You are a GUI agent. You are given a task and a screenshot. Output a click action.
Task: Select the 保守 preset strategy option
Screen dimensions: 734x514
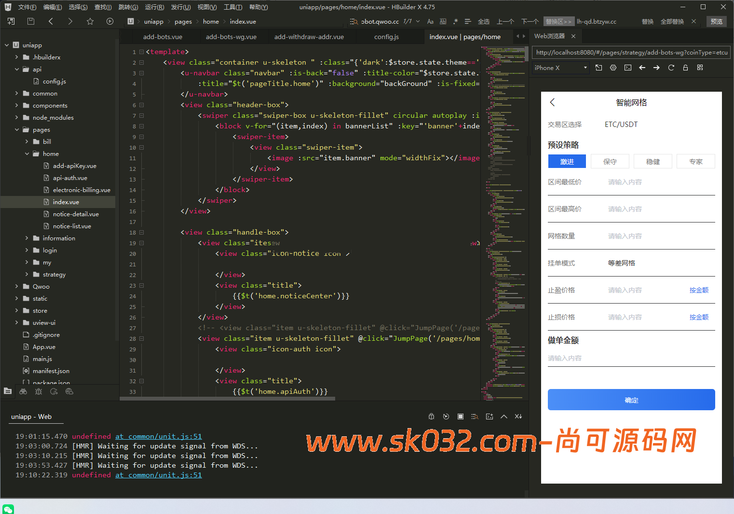tap(610, 162)
